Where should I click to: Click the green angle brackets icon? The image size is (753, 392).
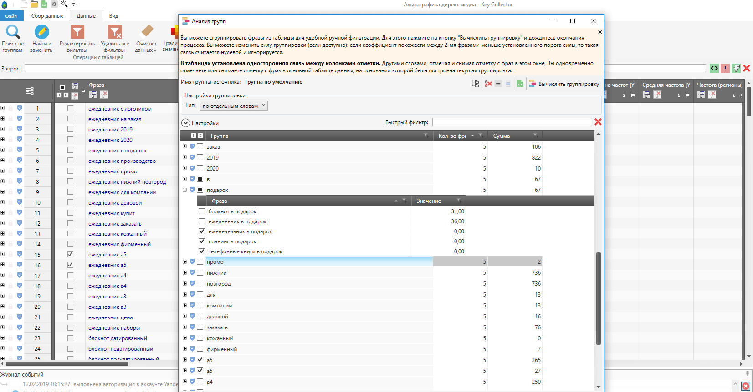click(x=714, y=68)
